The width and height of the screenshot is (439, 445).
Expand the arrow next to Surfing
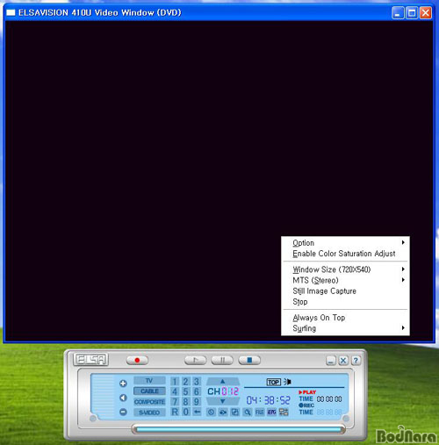(403, 328)
